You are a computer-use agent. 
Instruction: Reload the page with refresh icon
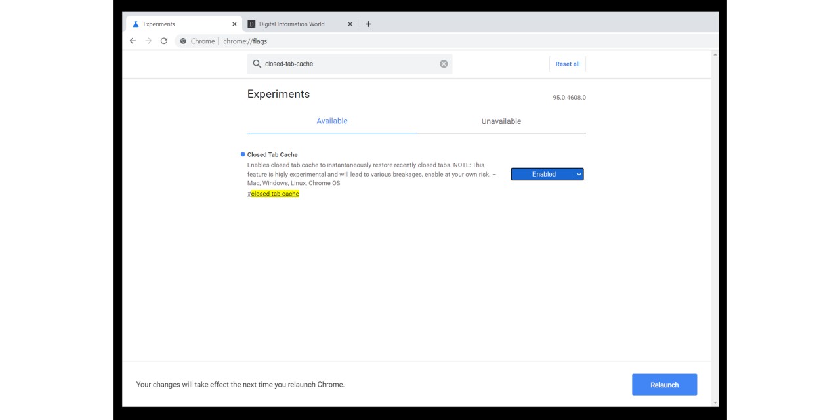pos(164,41)
